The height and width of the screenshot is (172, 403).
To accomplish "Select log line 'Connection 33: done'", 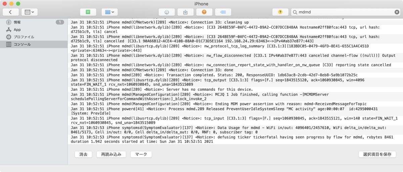I will [x=235, y=70].
